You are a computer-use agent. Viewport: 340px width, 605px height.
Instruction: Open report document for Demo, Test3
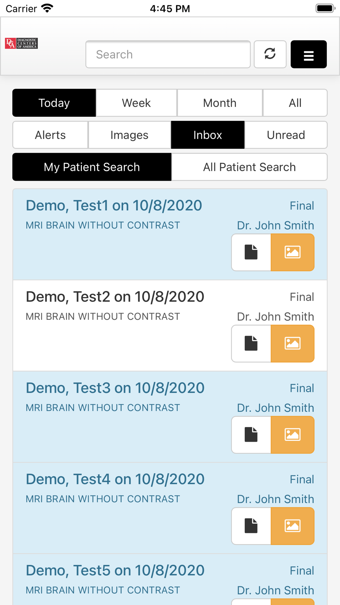click(x=251, y=435)
